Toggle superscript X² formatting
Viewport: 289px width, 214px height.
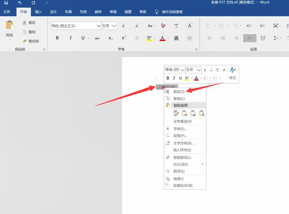[124, 38]
